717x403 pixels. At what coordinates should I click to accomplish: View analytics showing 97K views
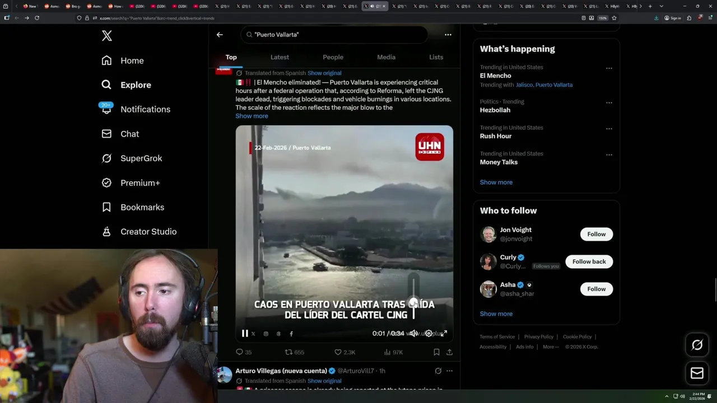click(x=393, y=352)
